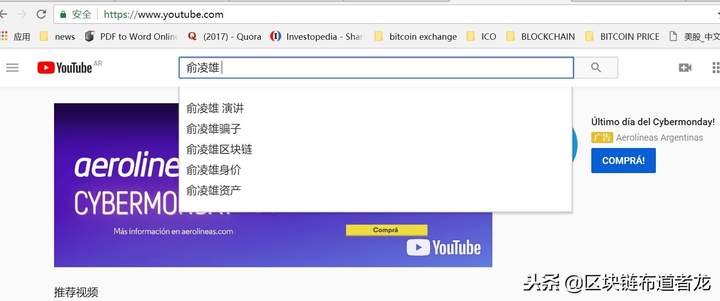This screenshot has width=720, height=301.
Task: Click the 广告 ad badge
Action: pos(602,137)
